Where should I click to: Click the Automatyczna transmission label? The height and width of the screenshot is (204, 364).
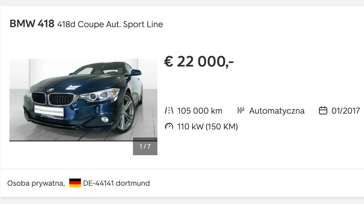(x=277, y=111)
